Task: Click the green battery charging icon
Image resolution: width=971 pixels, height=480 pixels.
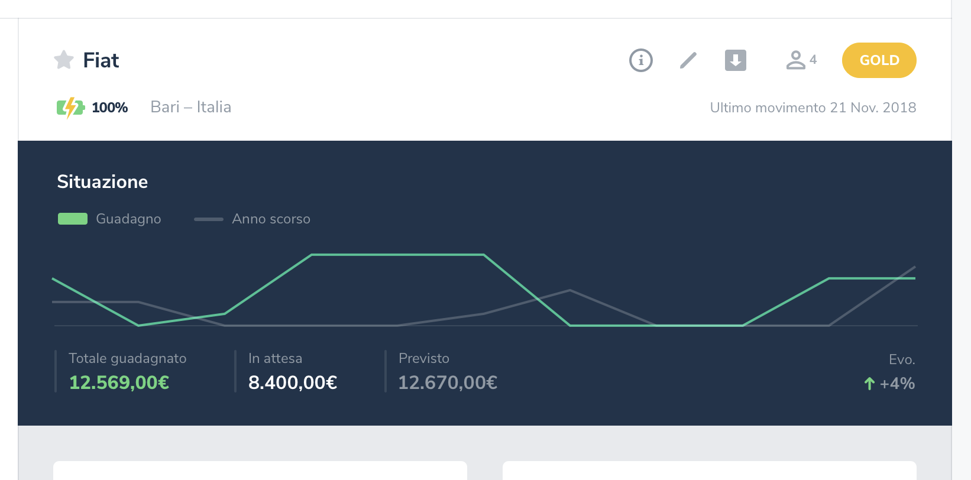Action: click(70, 108)
